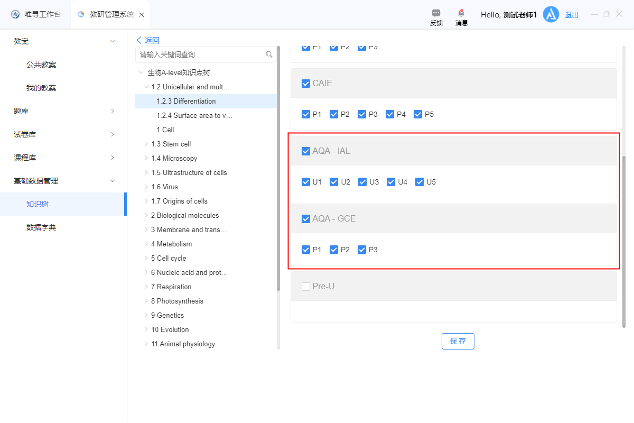This screenshot has height=423, width=634.
Task: Open the messages (消息) bell icon
Action: pos(461,13)
